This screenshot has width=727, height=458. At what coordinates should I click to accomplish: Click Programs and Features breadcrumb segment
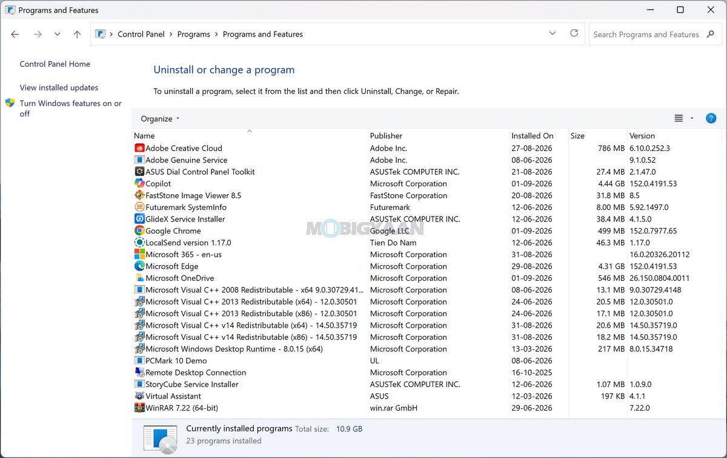click(263, 35)
